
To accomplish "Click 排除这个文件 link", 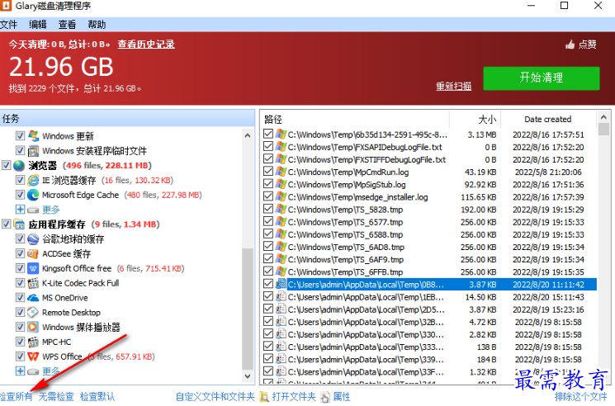I will point(581,397).
